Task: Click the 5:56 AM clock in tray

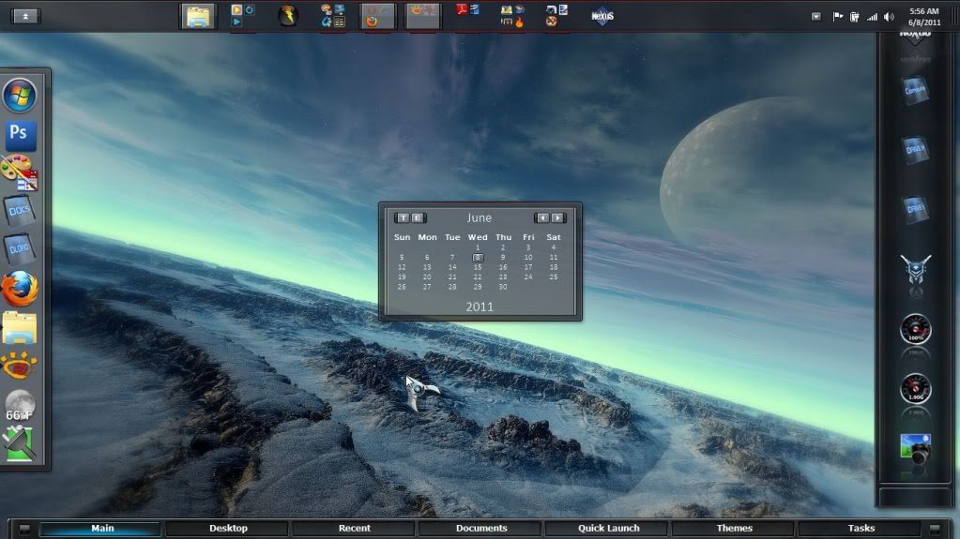Action: pyautogui.click(x=924, y=11)
